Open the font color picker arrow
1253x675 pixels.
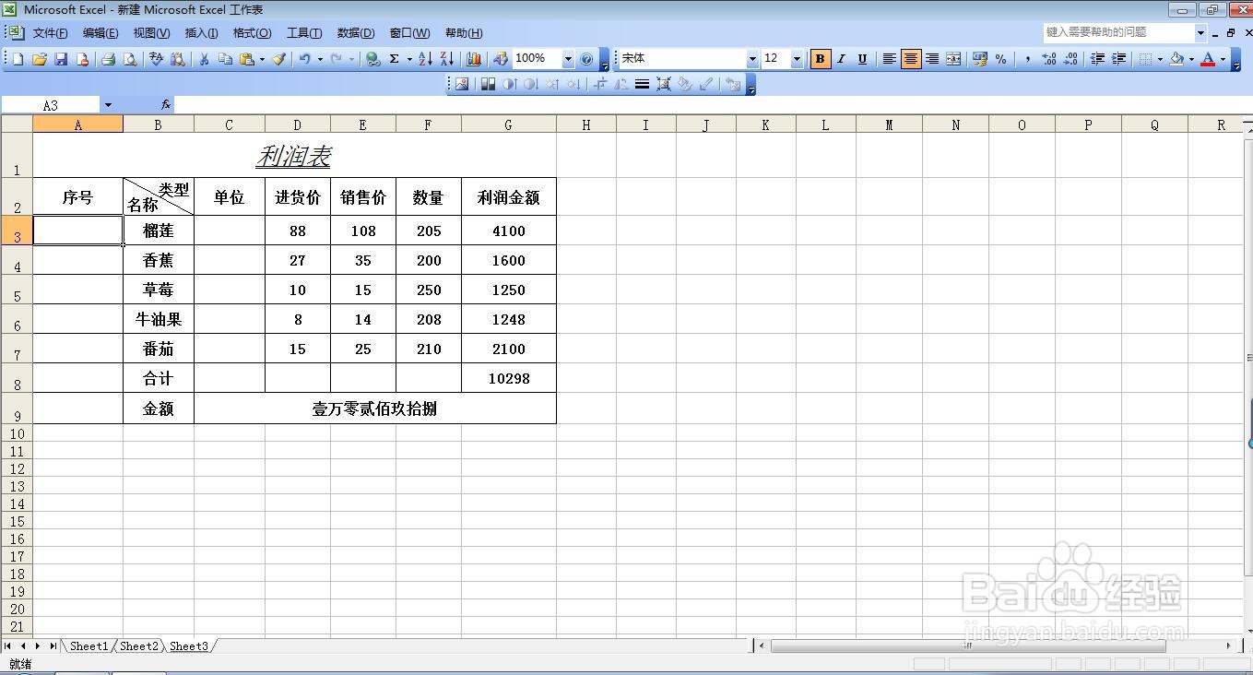pos(1223,58)
